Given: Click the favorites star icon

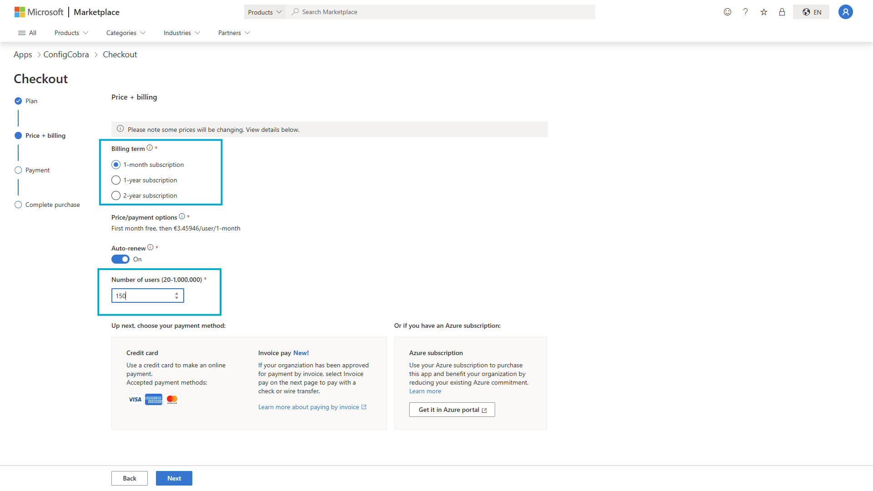Looking at the screenshot, I should click(x=764, y=12).
